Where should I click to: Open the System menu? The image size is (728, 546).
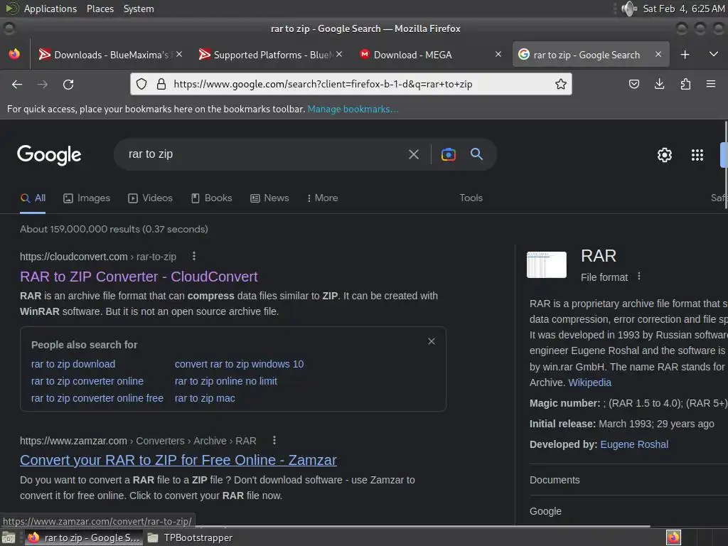(x=139, y=9)
